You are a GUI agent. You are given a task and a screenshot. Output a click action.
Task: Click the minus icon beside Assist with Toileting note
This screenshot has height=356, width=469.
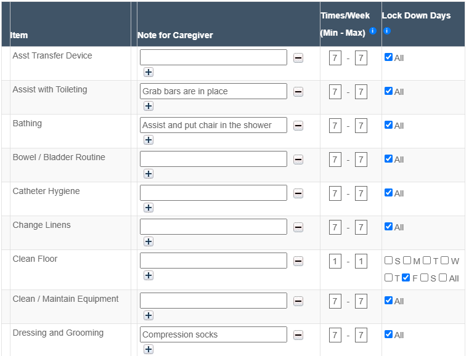click(x=298, y=92)
